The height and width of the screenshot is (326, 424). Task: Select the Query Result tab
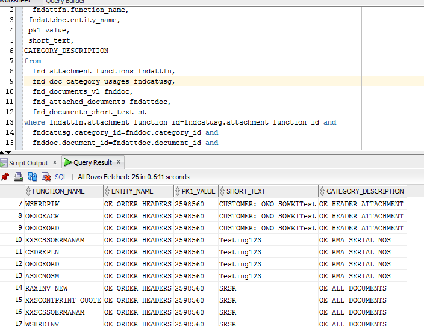point(93,162)
